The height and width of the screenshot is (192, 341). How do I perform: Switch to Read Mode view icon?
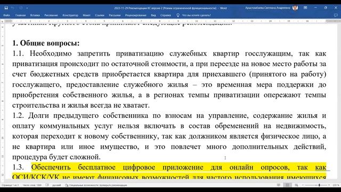(279, 185)
